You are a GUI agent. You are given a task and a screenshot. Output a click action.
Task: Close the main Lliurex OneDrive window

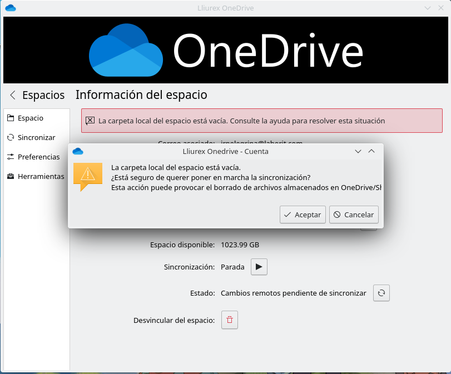pyautogui.click(x=442, y=8)
